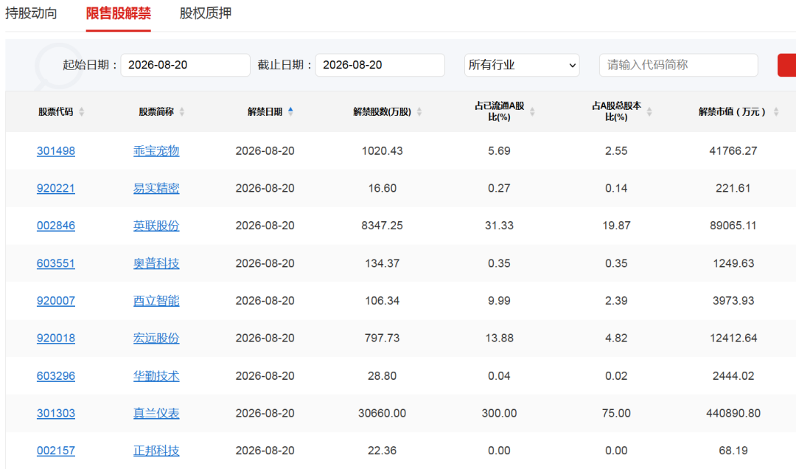Click market value cell 3973.93

[733, 301]
